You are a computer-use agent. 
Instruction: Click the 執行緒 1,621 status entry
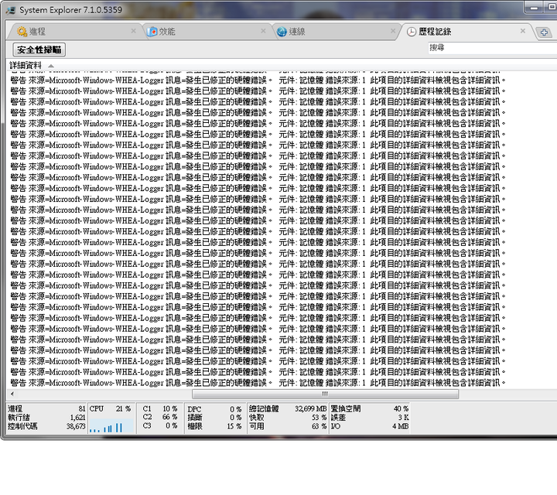(46, 418)
